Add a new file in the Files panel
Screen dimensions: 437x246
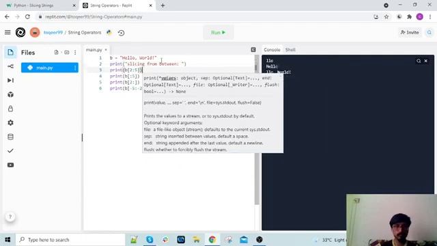click(x=56, y=53)
